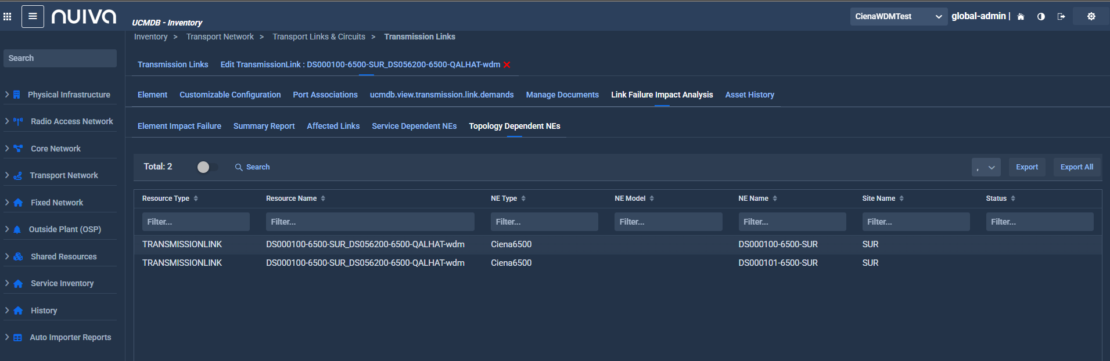Viewport: 1110px width, 361px height.
Task: Open the CienaWDMTest dropdown
Action: pos(898,16)
